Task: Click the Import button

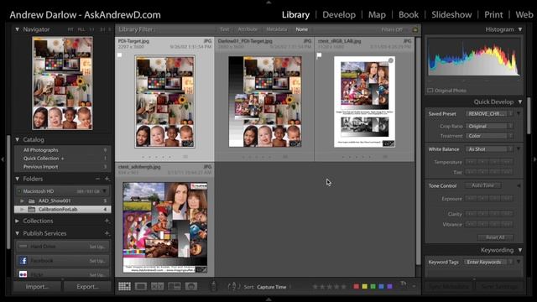Action: (x=37, y=287)
